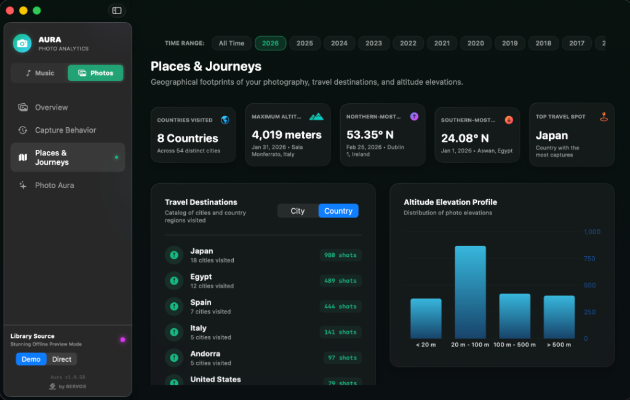Click the 980 shots badge for Japan

pyautogui.click(x=340, y=255)
